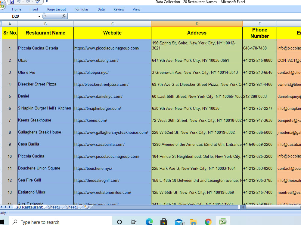Click the Undo arrow icon
This screenshot has width=301, height=225.
pos(18,1)
